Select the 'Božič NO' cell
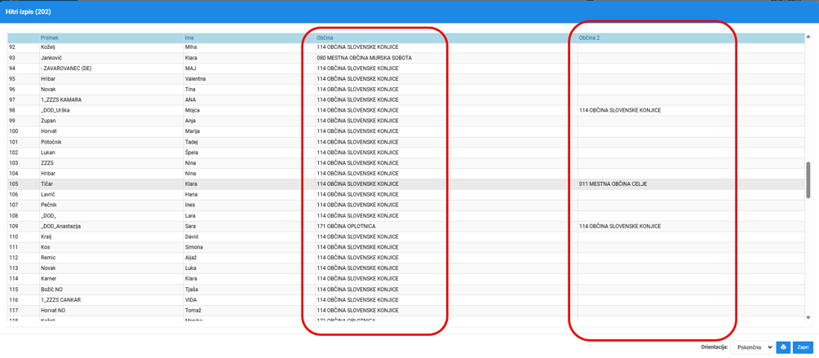Screen dimensions: 819x358 51,289
